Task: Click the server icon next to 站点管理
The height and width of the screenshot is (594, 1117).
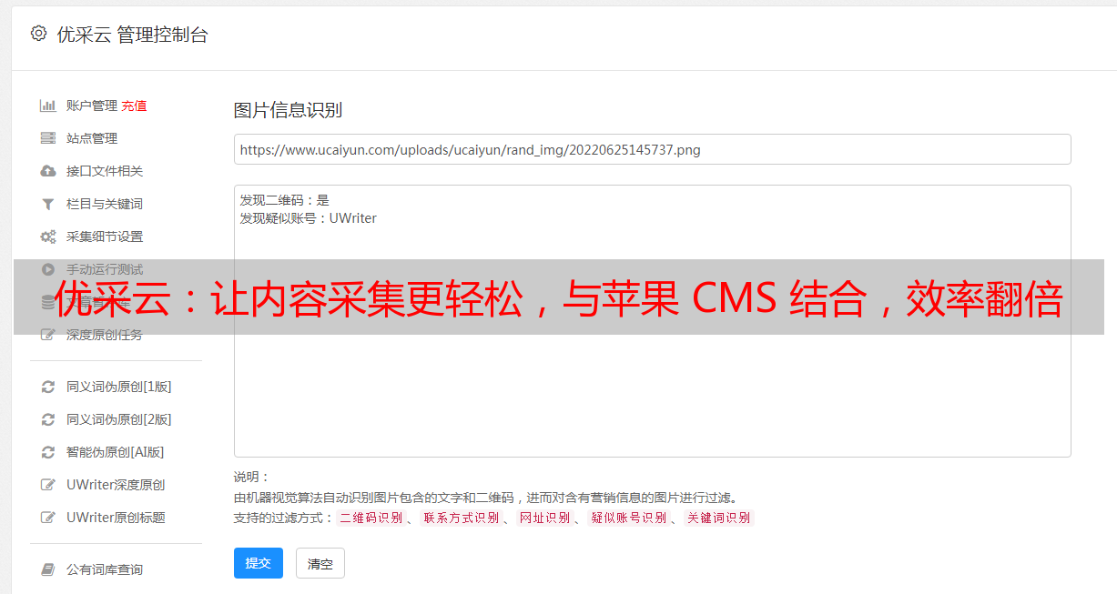Action: (48, 138)
